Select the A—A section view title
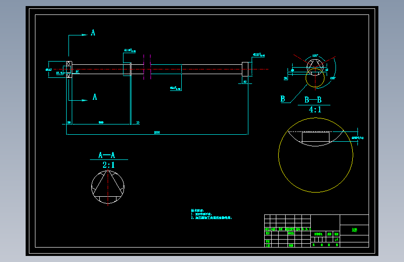The width and height of the screenshot is (404, 262). tap(107, 155)
